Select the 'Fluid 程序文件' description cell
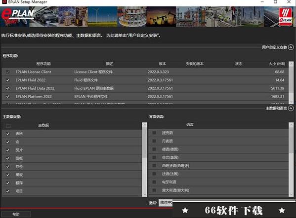296x218 pixels. (86, 80)
